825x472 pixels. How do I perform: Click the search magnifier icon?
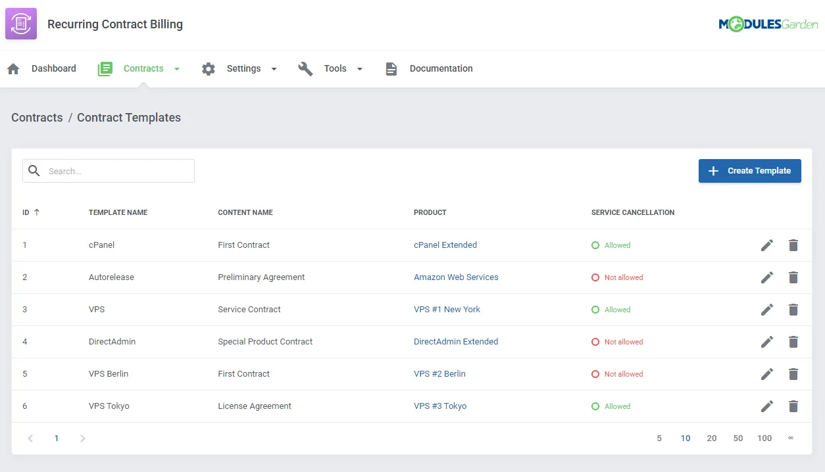(x=34, y=171)
